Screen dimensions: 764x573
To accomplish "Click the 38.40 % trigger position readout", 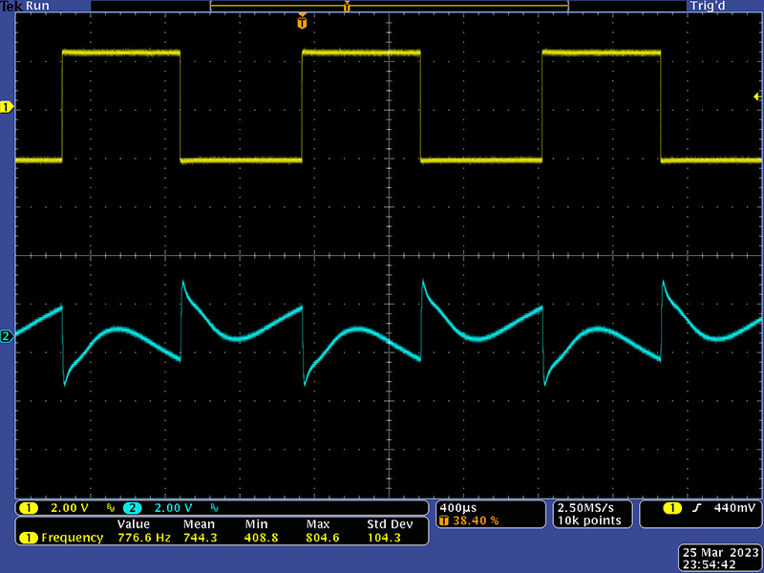I will pos(474,520).
